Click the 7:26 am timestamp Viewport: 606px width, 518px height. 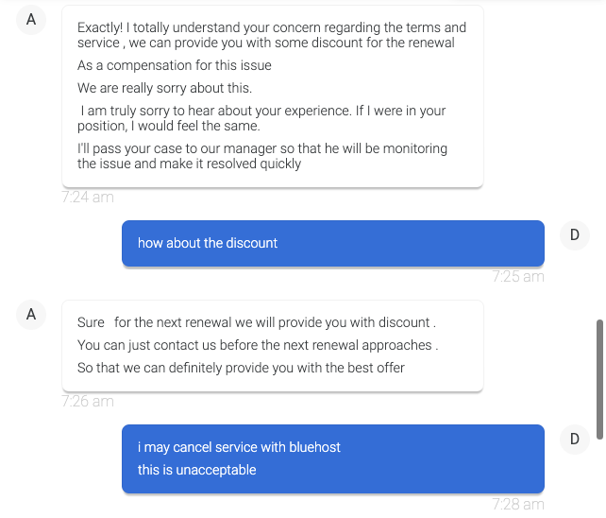(x=88, y=401)
